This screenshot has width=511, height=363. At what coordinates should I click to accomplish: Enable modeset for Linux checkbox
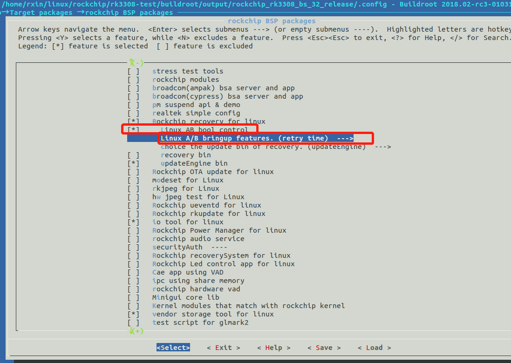[x=133, y=181]
